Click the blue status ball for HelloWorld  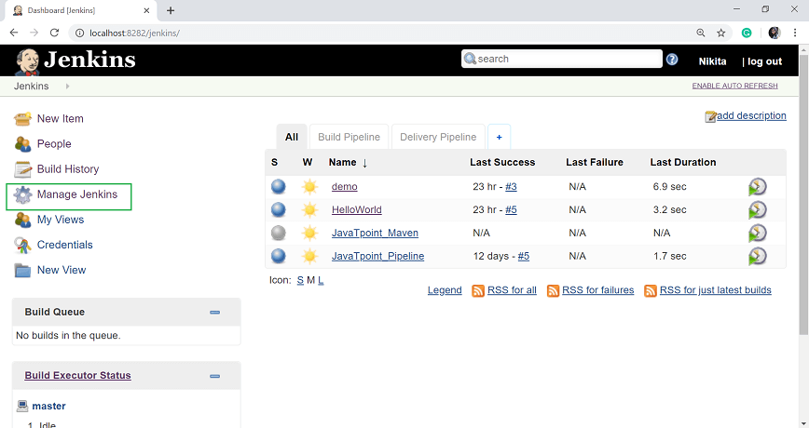click(278, 209)
